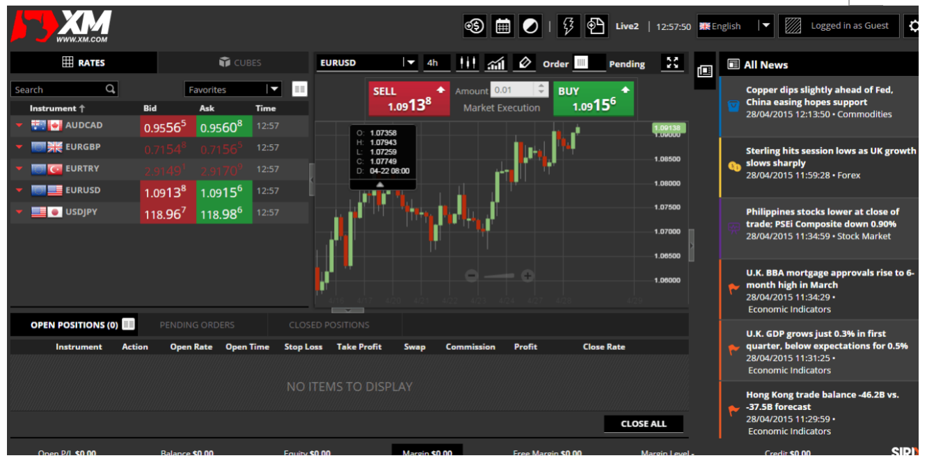Viewport: 927px width, 465px height.
Task: Select the chart drawing pencil tool
Action: [x=525, y=63]
